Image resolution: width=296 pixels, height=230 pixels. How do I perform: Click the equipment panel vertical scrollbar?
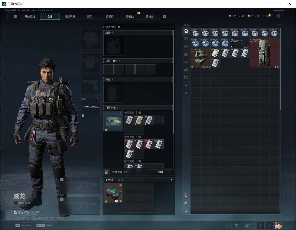(173, 82)
